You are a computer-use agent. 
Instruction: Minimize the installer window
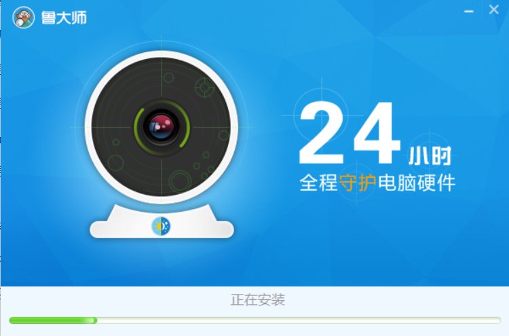point(469,12)
